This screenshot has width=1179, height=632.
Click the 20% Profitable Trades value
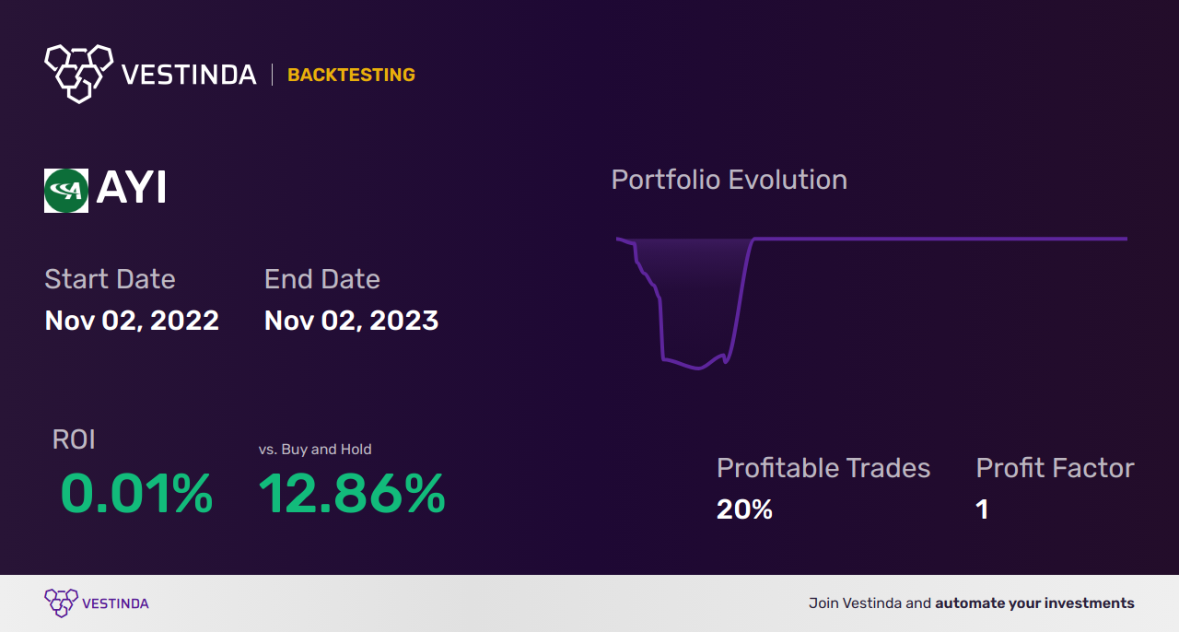[x=744, y=509]
